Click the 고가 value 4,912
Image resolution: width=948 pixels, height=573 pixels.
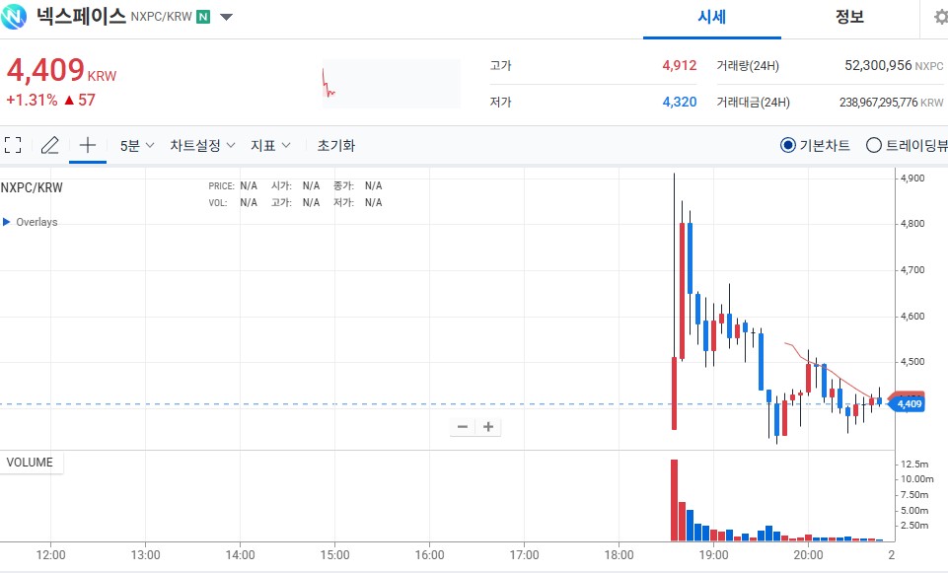(x=680, y=65)
